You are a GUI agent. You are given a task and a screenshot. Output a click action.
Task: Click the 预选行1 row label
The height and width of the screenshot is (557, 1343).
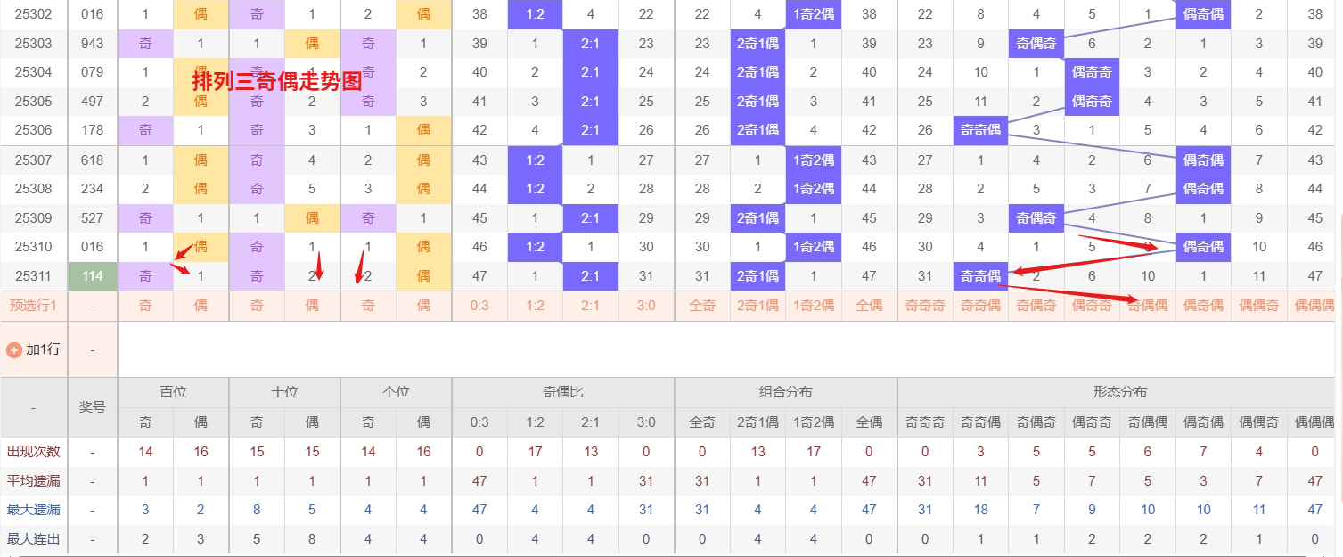point(34,306)
